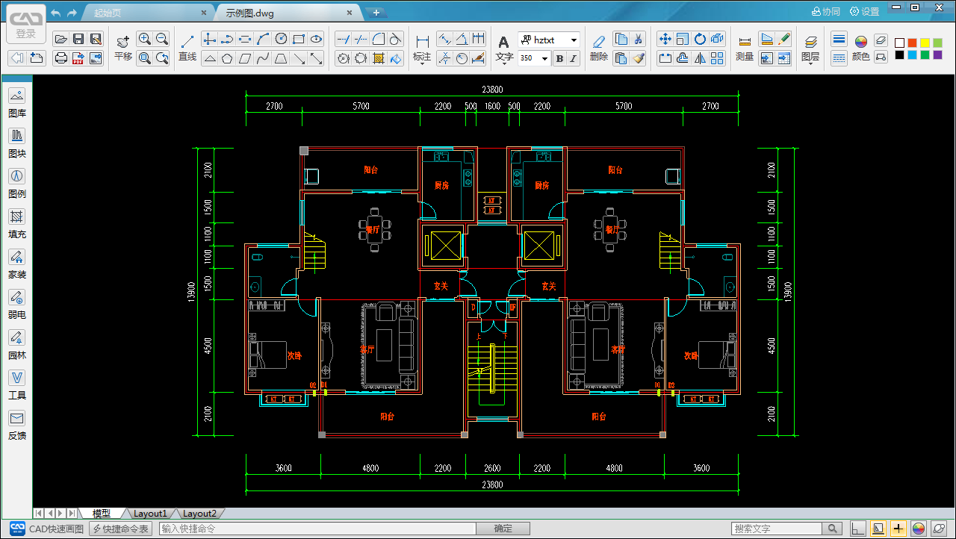Select the 直线 line tool
This screenshot has height=539, width=956.
coord(187,48)
